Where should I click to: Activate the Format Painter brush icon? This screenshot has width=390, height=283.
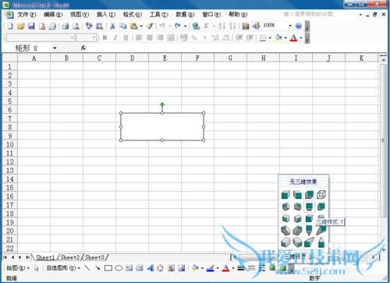(150, 26)
